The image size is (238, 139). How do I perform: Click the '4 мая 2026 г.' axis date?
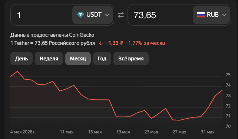pos(23,132)
